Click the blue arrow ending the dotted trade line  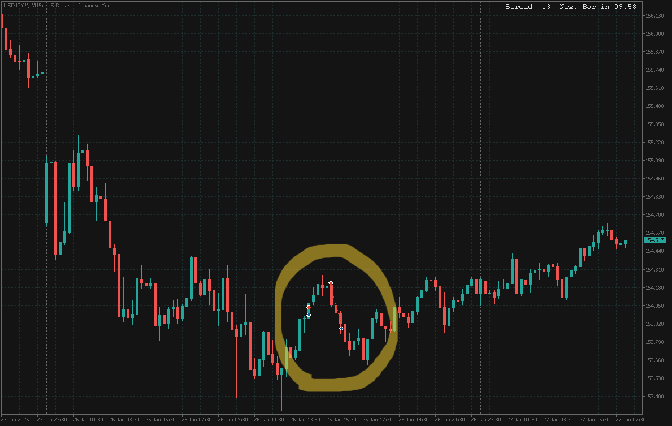pos(341,328)
